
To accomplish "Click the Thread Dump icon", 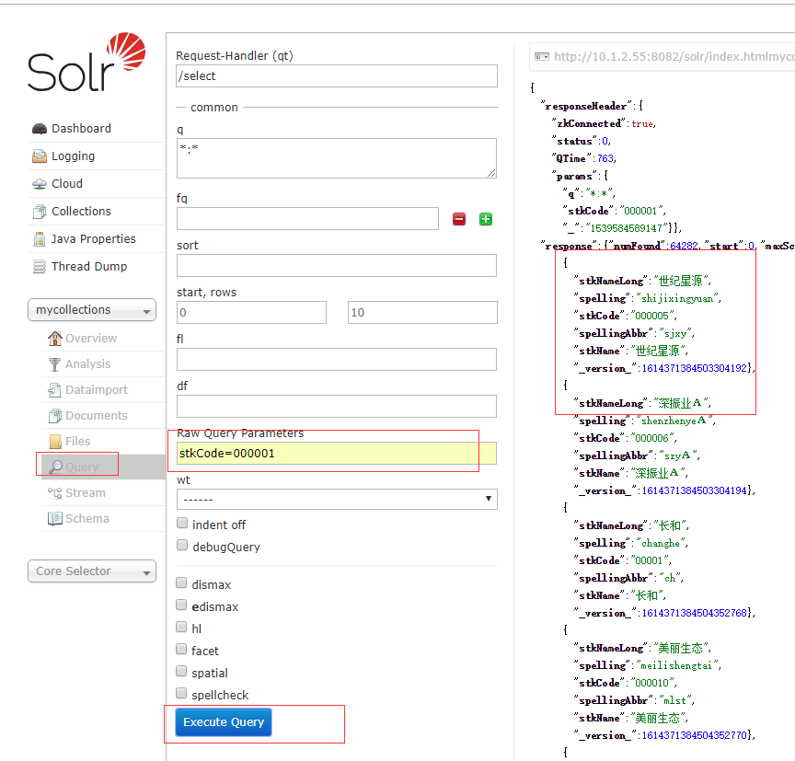I will [39, 267].
